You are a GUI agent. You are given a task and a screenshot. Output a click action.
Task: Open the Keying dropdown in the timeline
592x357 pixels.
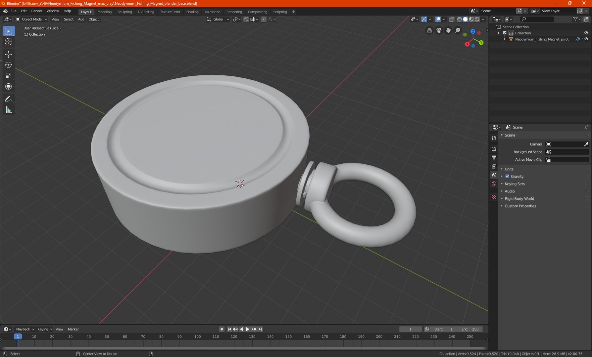click(x=44, y=329)
